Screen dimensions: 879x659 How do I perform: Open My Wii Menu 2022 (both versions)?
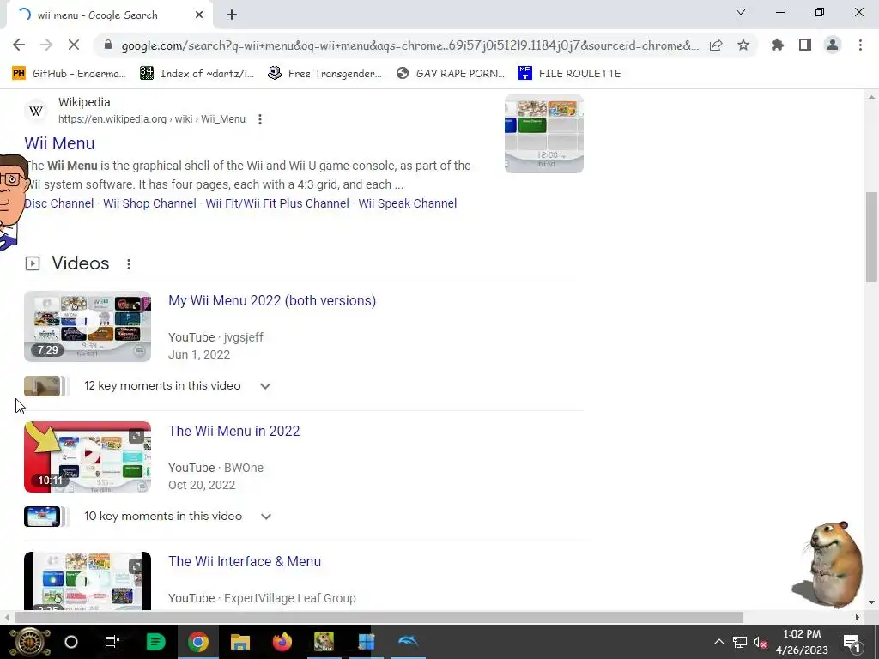[x=272, y=301]
